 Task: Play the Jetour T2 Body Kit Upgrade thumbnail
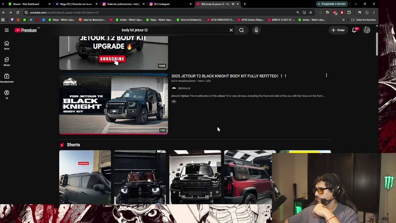(x=114, y=53)
